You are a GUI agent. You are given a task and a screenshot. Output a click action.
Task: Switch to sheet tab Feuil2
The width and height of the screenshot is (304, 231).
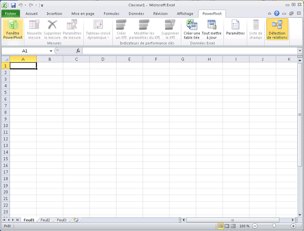[45, 220]
